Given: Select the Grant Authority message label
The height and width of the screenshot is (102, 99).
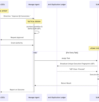Looking at the screenshot, I should pos(17,43).
